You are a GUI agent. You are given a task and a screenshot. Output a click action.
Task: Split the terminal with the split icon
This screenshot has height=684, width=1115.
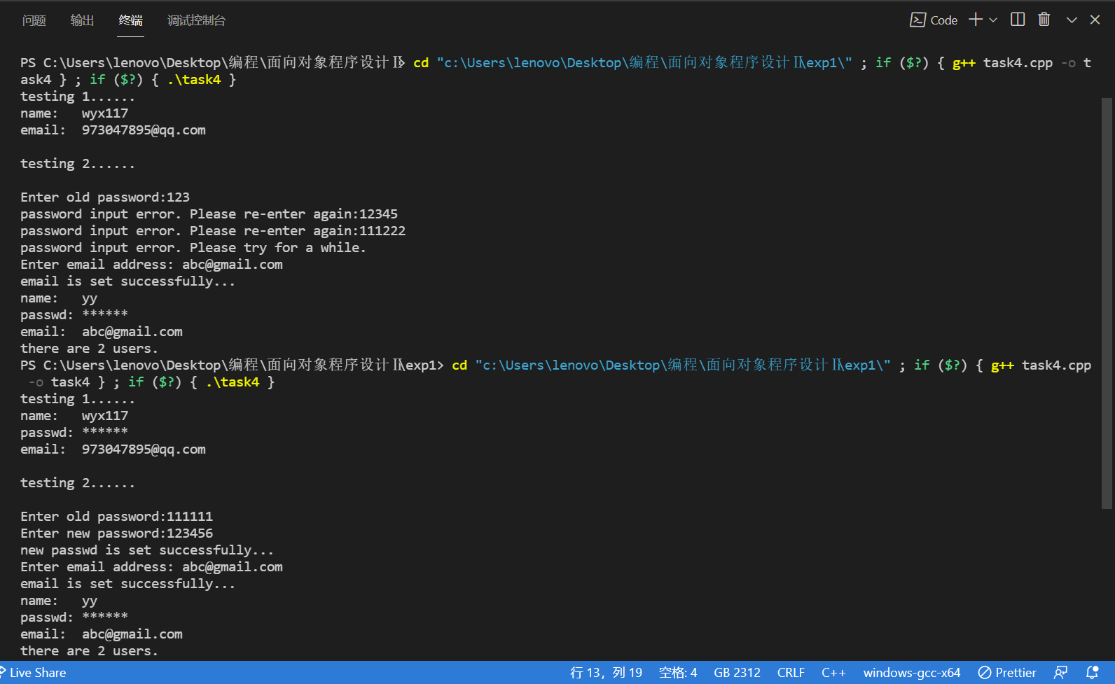point(1018,20)
